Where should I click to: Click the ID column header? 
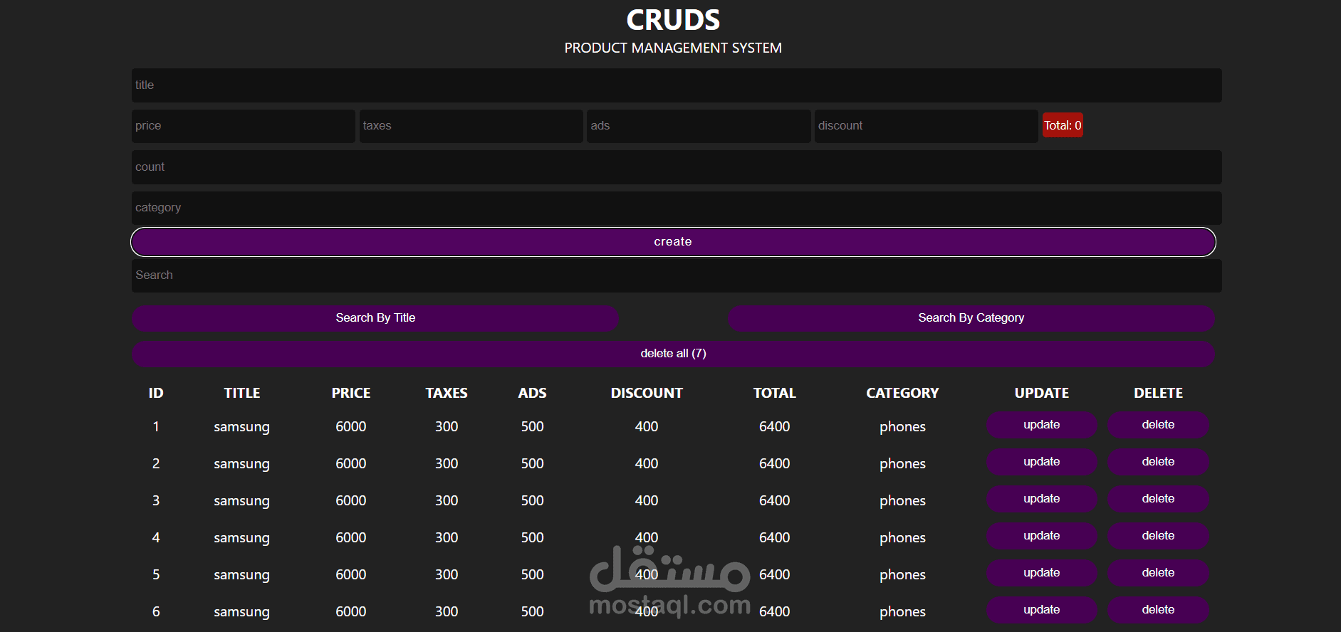click(156, 393)
